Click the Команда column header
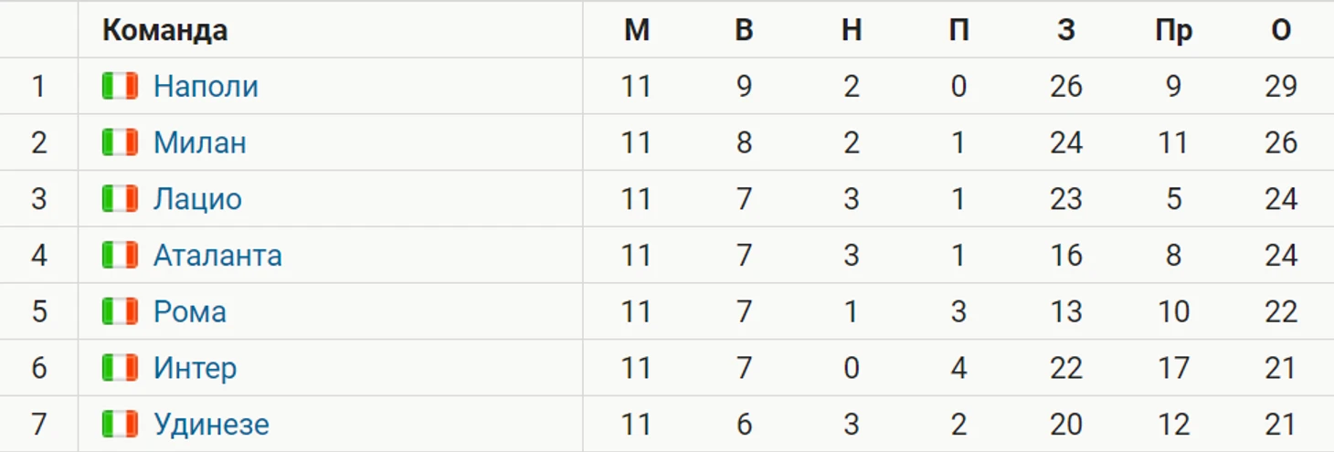Viewport: 1334px width, 452px height. click(164, 30)
